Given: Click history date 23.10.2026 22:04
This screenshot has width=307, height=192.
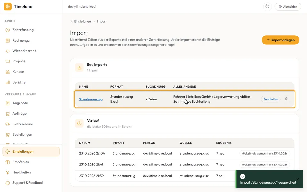Looking at the screenshot, I should tap(92, 153).
